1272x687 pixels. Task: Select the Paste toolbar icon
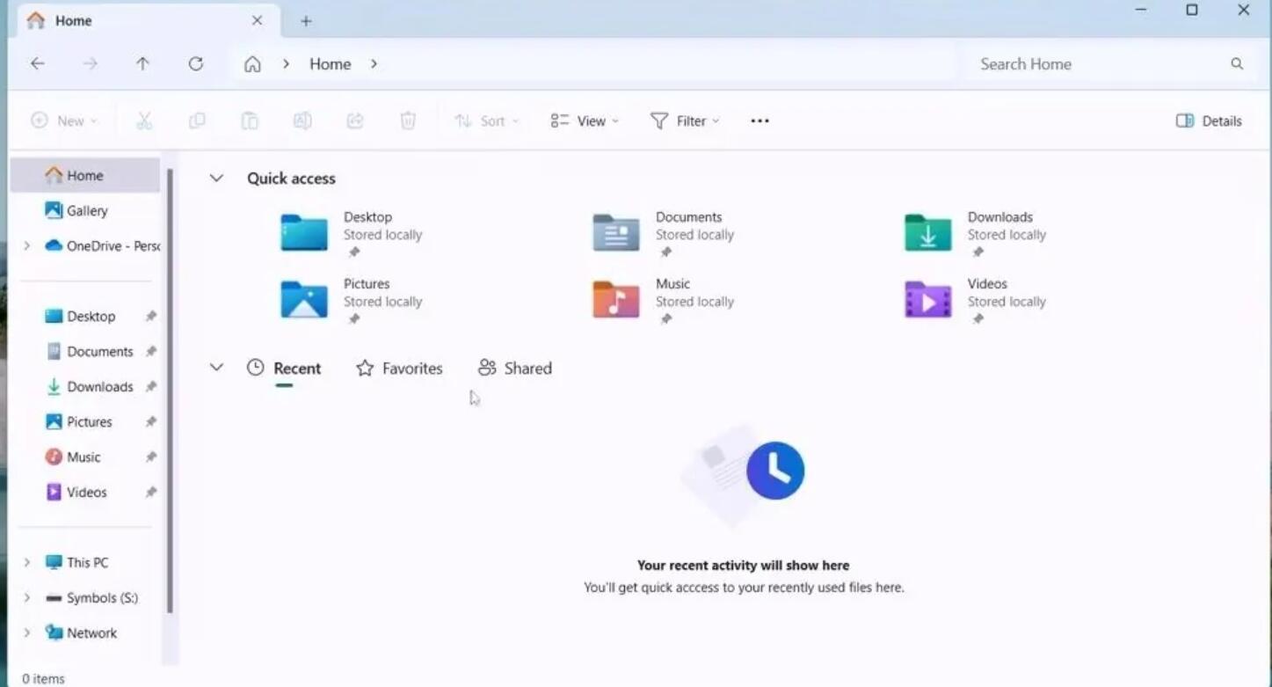point(250,121)
